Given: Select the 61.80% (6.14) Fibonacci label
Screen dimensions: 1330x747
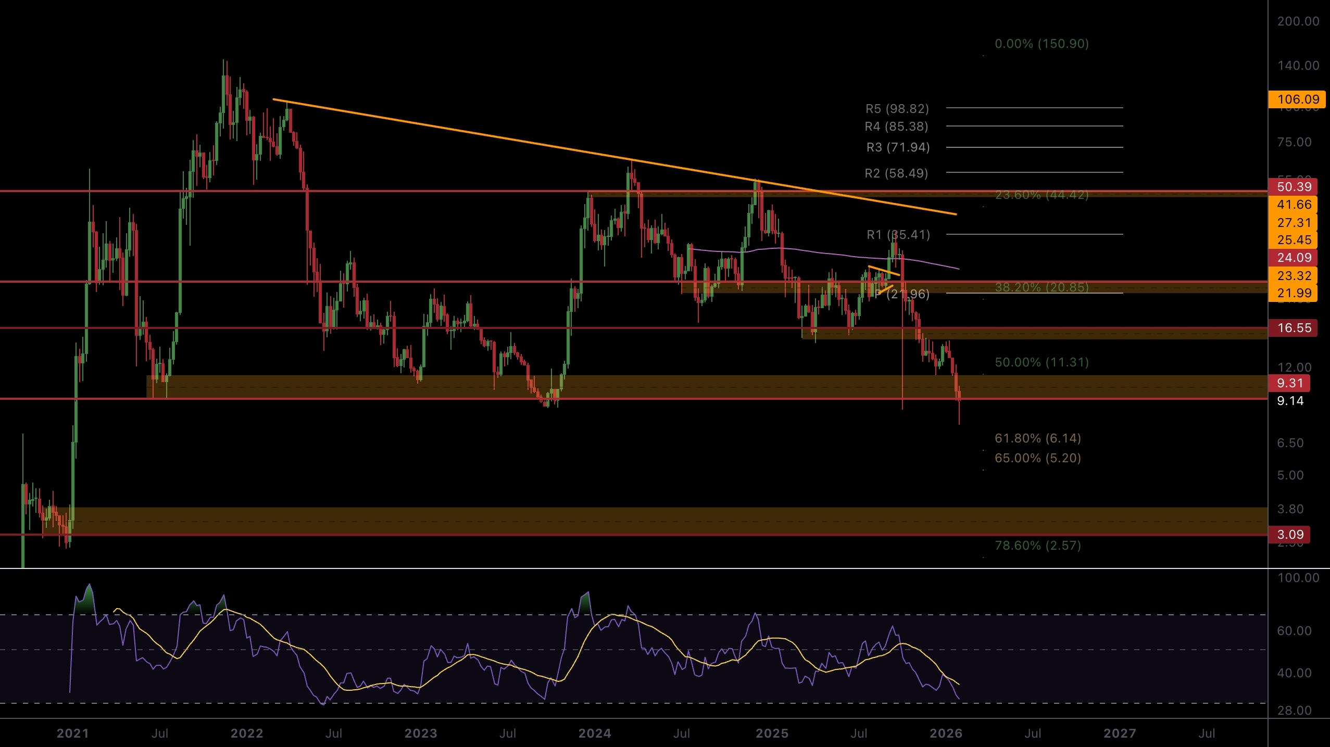Looking at the screenshot, I should pyautogui.click(x=1037, y=438).
